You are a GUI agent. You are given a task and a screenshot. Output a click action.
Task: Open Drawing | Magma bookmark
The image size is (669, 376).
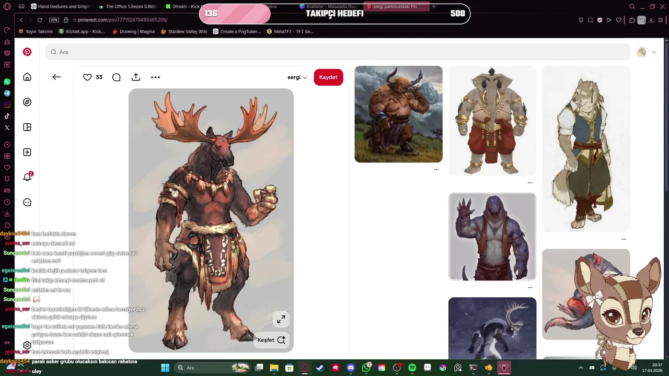pos(133,31)
